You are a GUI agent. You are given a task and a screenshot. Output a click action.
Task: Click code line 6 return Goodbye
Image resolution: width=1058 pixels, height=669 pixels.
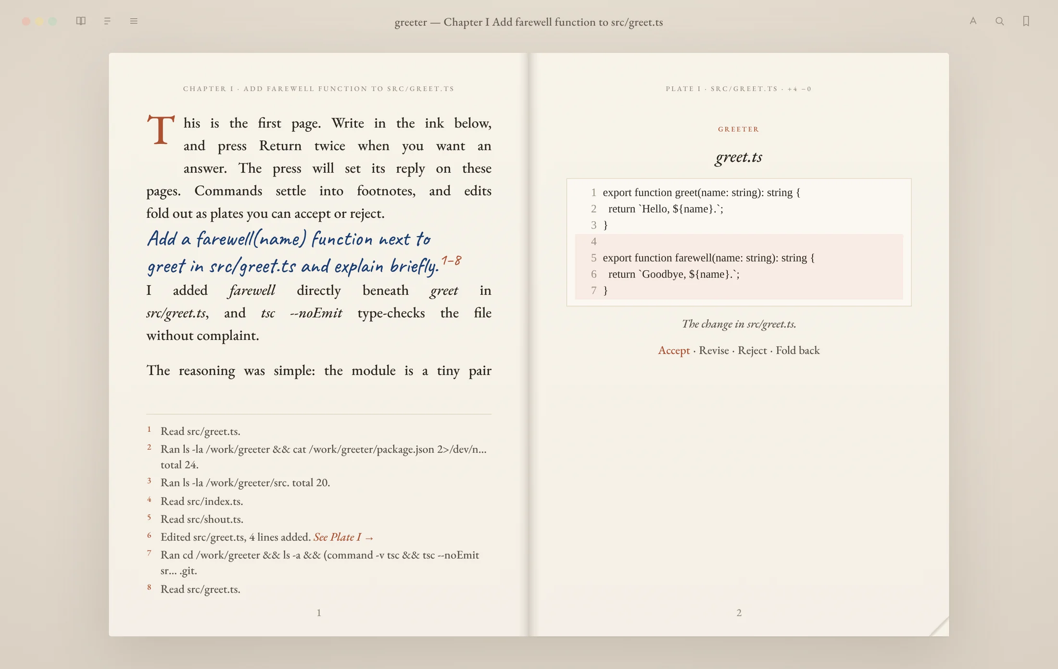click(739, 275)
